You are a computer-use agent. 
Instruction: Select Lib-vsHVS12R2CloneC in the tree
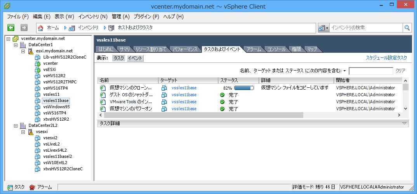tap(64, 57)
